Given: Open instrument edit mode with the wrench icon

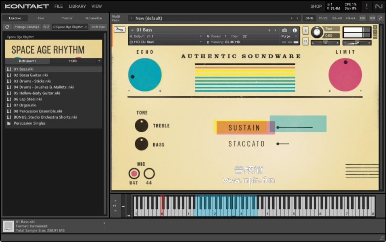Looking at the screenshot, I should [x=119, y=29].
